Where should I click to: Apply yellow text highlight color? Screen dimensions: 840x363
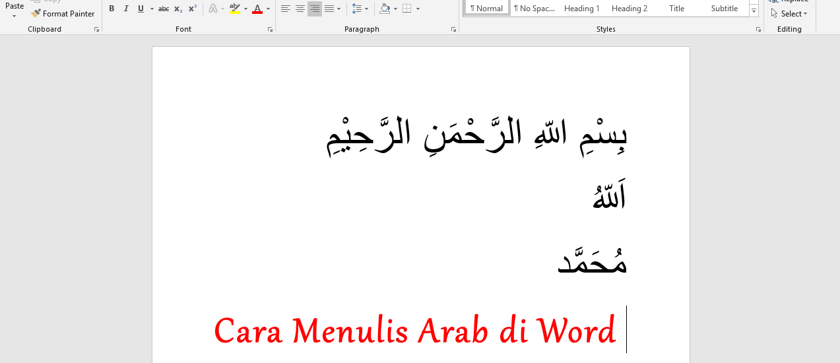pos(235,9)
